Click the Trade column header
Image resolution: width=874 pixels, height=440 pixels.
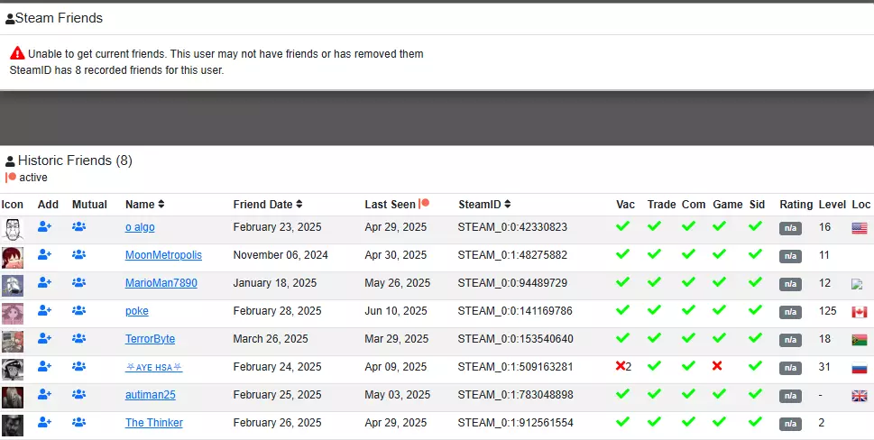[x=662, y=205]
